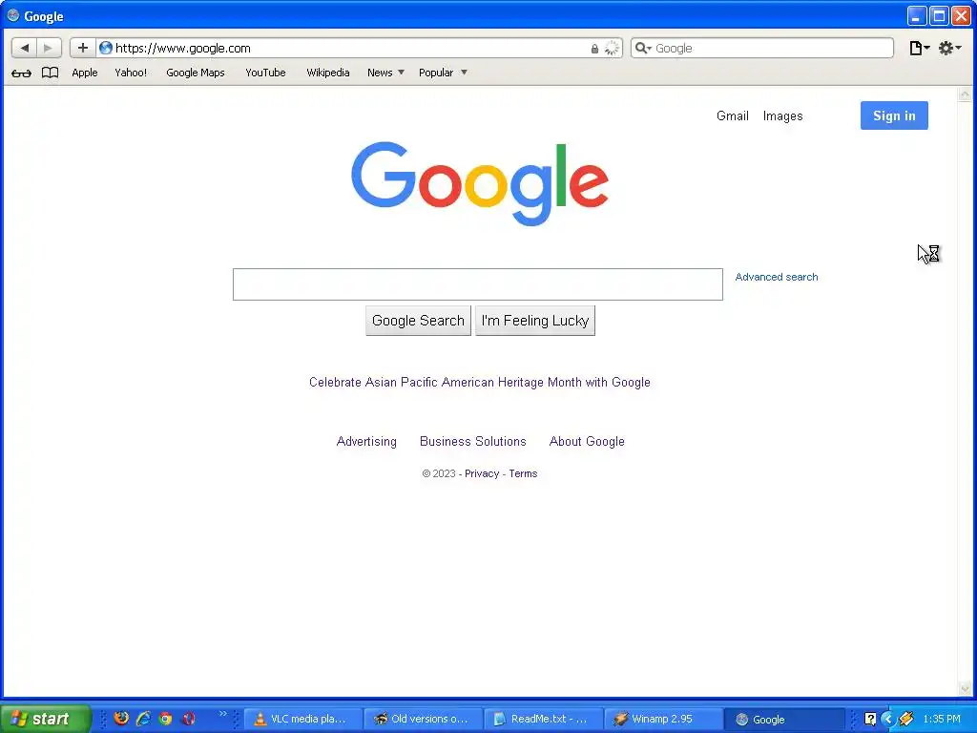
Task: Click the globe site icon in address bar
Action: coord(106,48)
